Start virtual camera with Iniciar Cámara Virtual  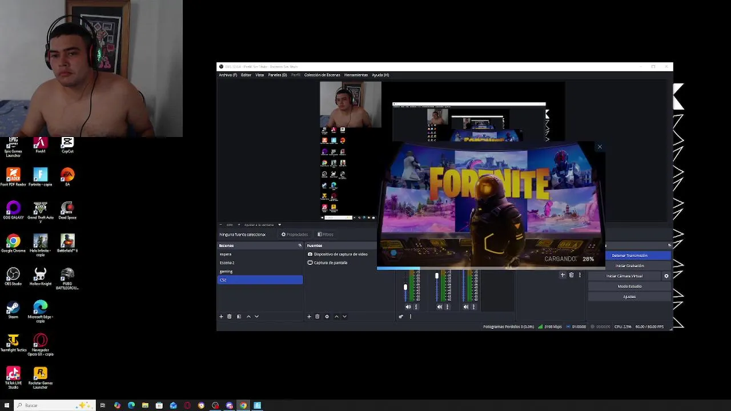point(624,276)
